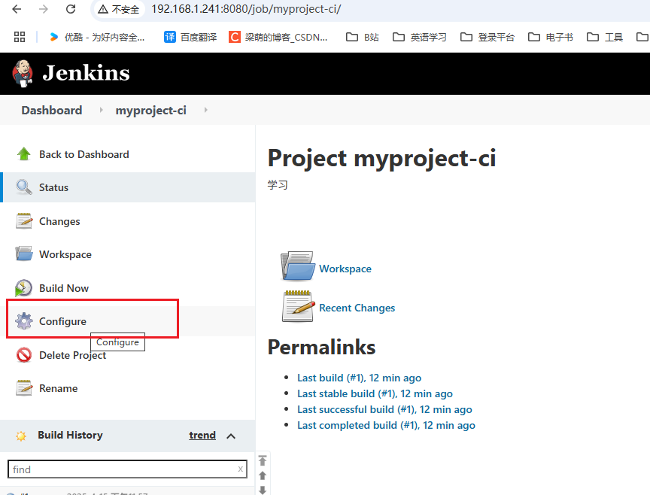Image resolution: width=650 pixels, height=495 pixels.
Task: Select Workspace in the sidebar menu
Action: [65, 254]
